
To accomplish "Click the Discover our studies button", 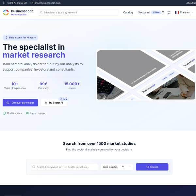I will click(20, 103).
